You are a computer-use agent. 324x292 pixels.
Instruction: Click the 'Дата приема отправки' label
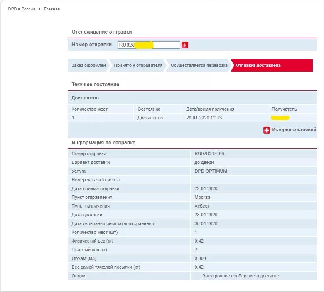tap(95, 188)
